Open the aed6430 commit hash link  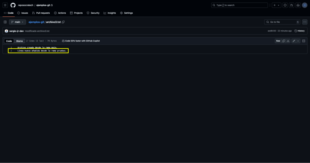click(x=272, y=31)
